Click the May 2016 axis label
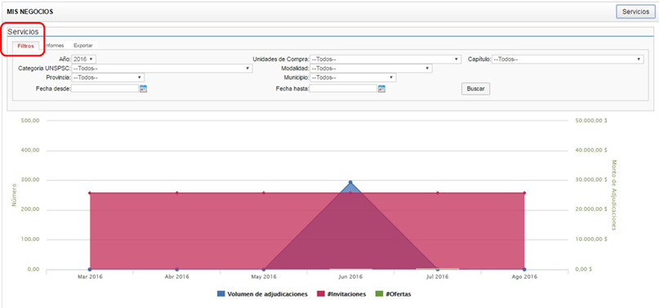 coord(264,277)
